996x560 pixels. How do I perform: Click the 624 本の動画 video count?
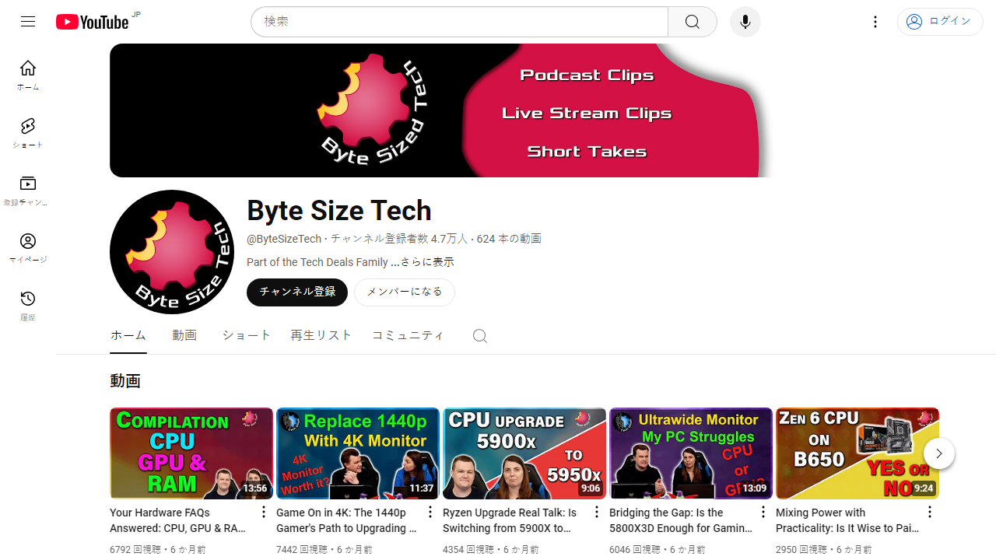tap(509, 239)
